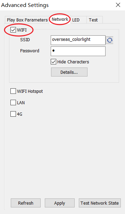Tick the 4G checkbox
The width and height of the screenshot is (125, 214).
tap(13, 114)
